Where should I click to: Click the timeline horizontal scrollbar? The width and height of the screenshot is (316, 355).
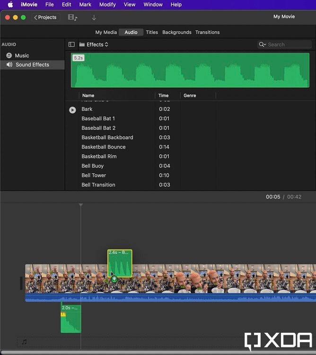158,353
